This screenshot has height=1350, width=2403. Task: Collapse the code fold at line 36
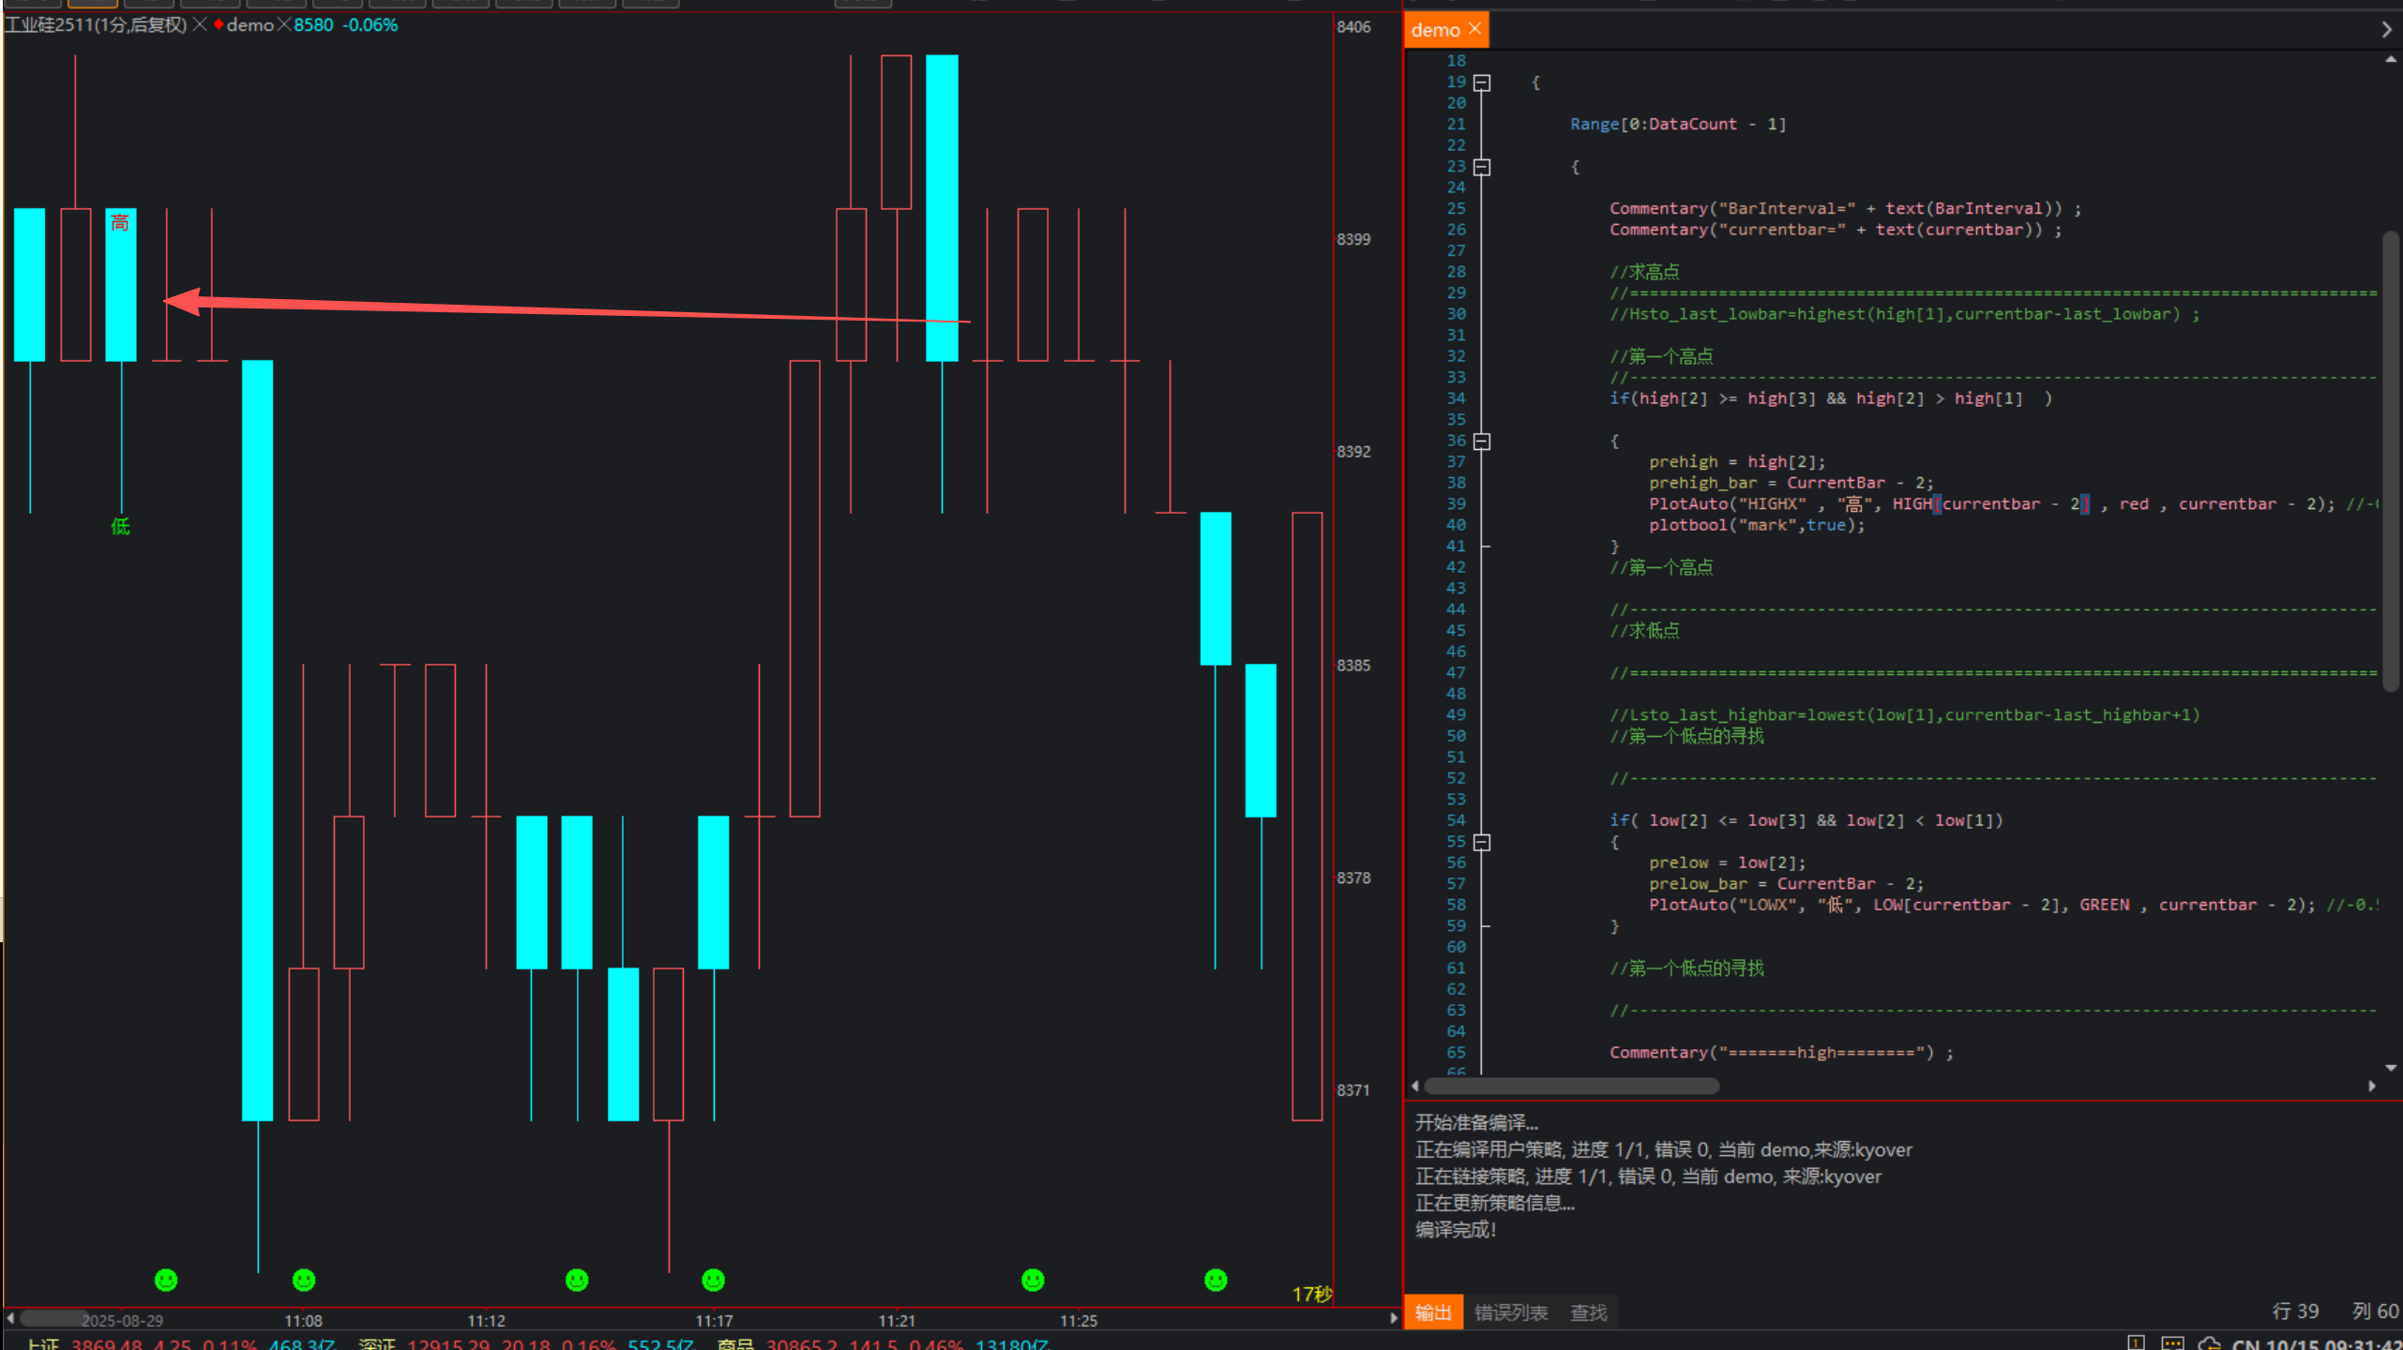[x=1482, y=441]
